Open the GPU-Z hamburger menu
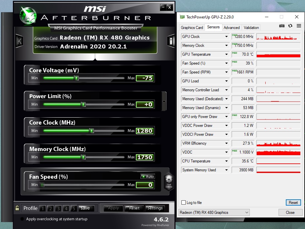Viewport: 305px width, 229px height. (x=299, y=26)
